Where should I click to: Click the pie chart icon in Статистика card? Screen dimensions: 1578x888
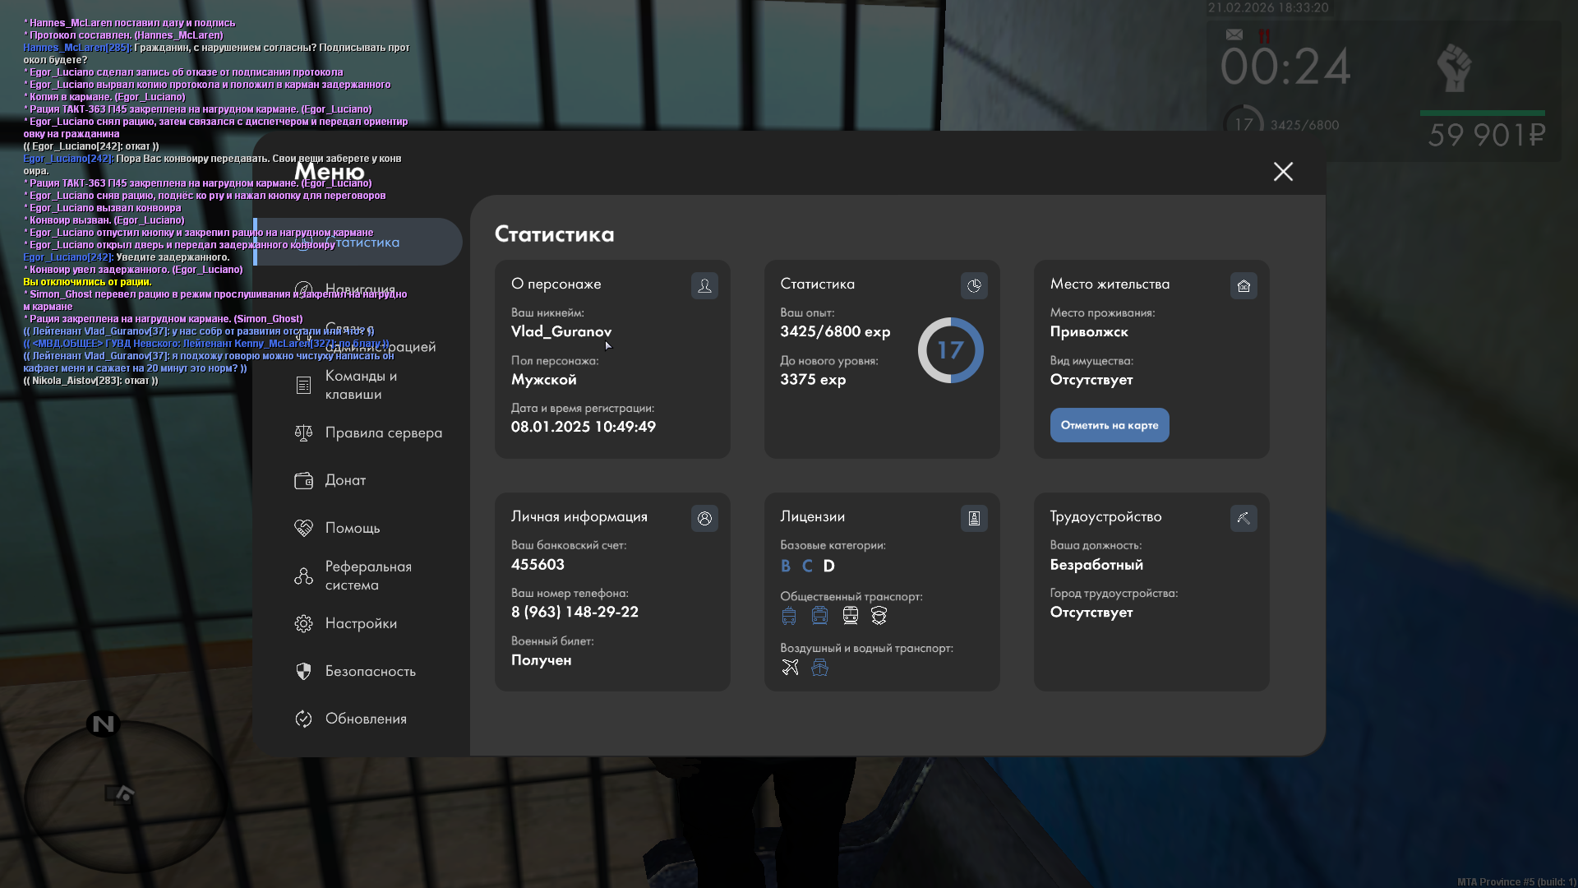click(x=974, y=285)
